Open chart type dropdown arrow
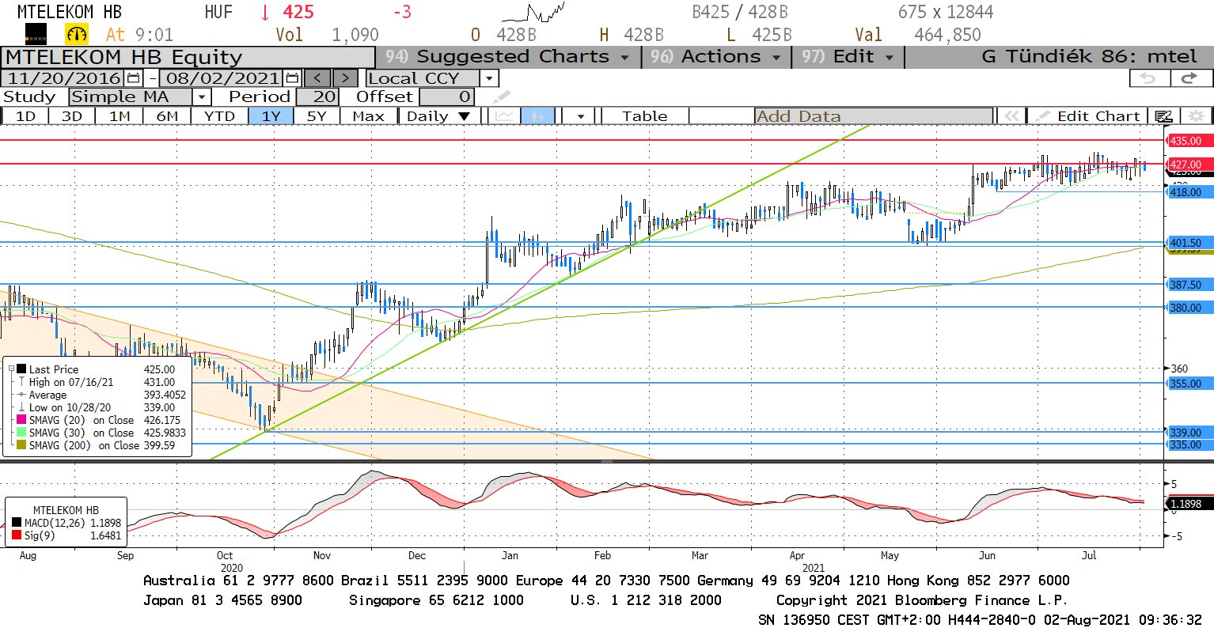Screen dimensions: 1214x643 tap(581, 115)
